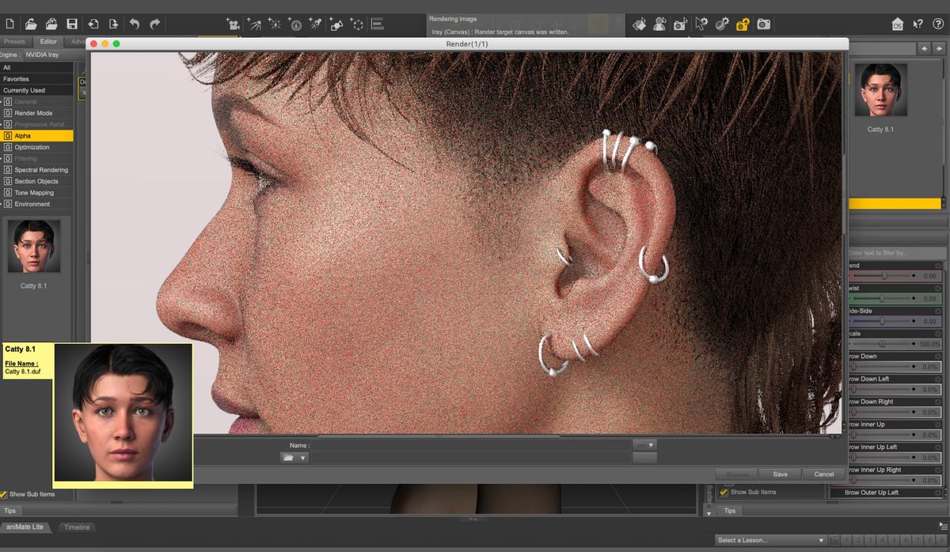Select the Currently Used filter row
The image size is (950, 552).
pos(36,90)
